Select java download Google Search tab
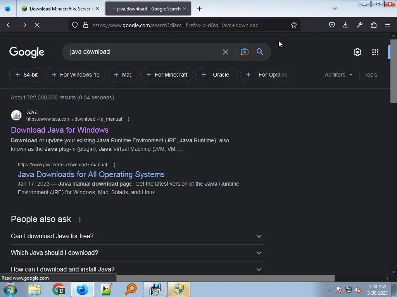 (148, 9)
